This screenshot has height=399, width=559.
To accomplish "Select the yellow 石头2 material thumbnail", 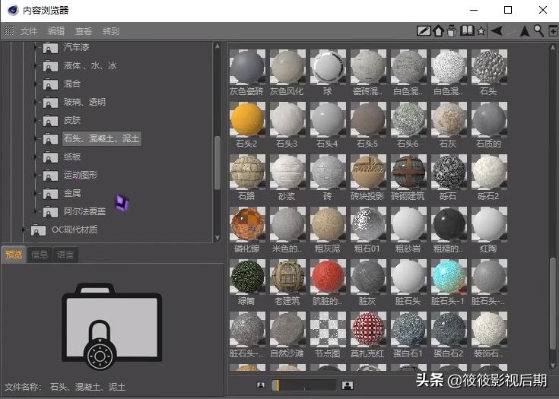I will 247,119.
